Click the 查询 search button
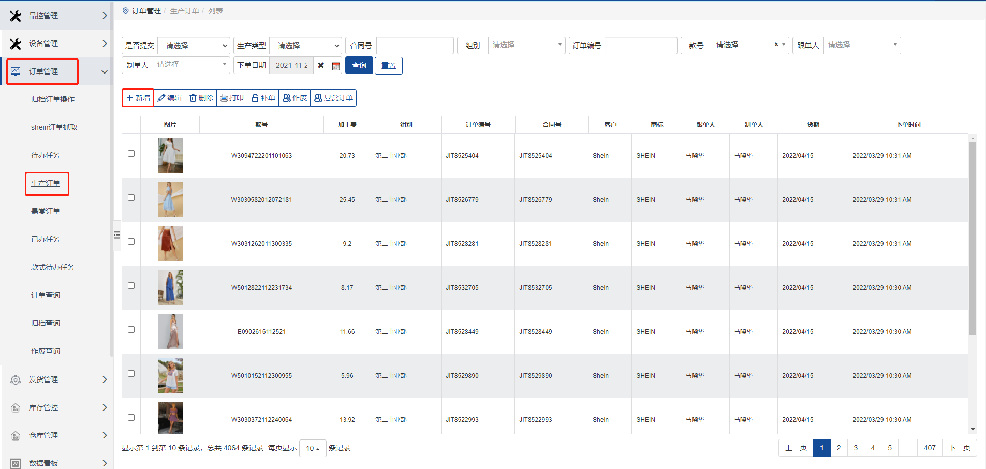986x469 pixels. click(x=359, y=66)
